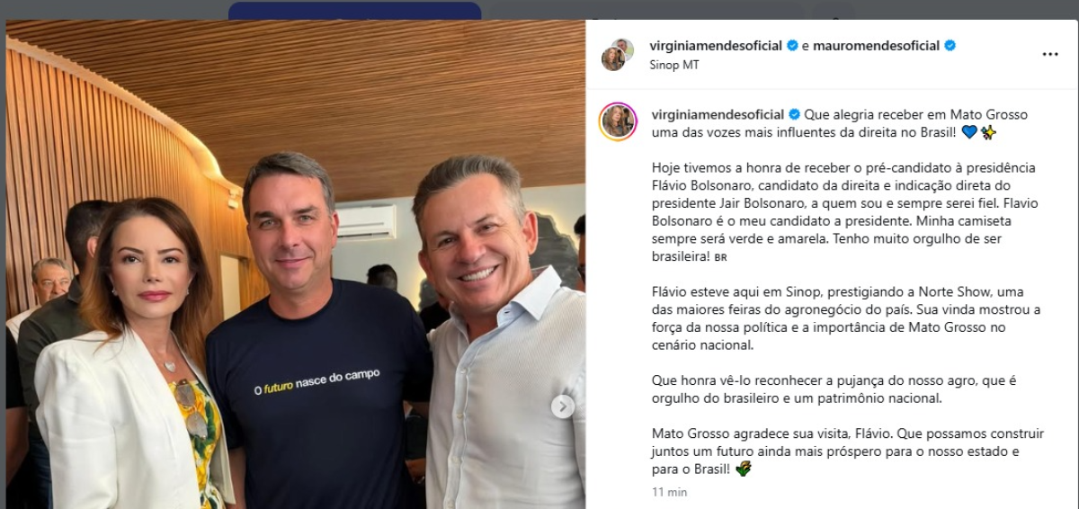
Task: Click 'O futuro nasce do campo' shirt text
Action: (x=317, y=383)
